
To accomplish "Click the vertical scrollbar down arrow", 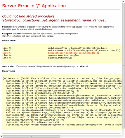I will (124, 134).
